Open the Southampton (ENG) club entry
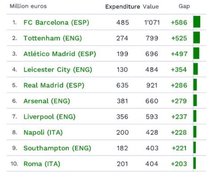The height and width of the screenshot is (172, 211). tap(57, 148)
